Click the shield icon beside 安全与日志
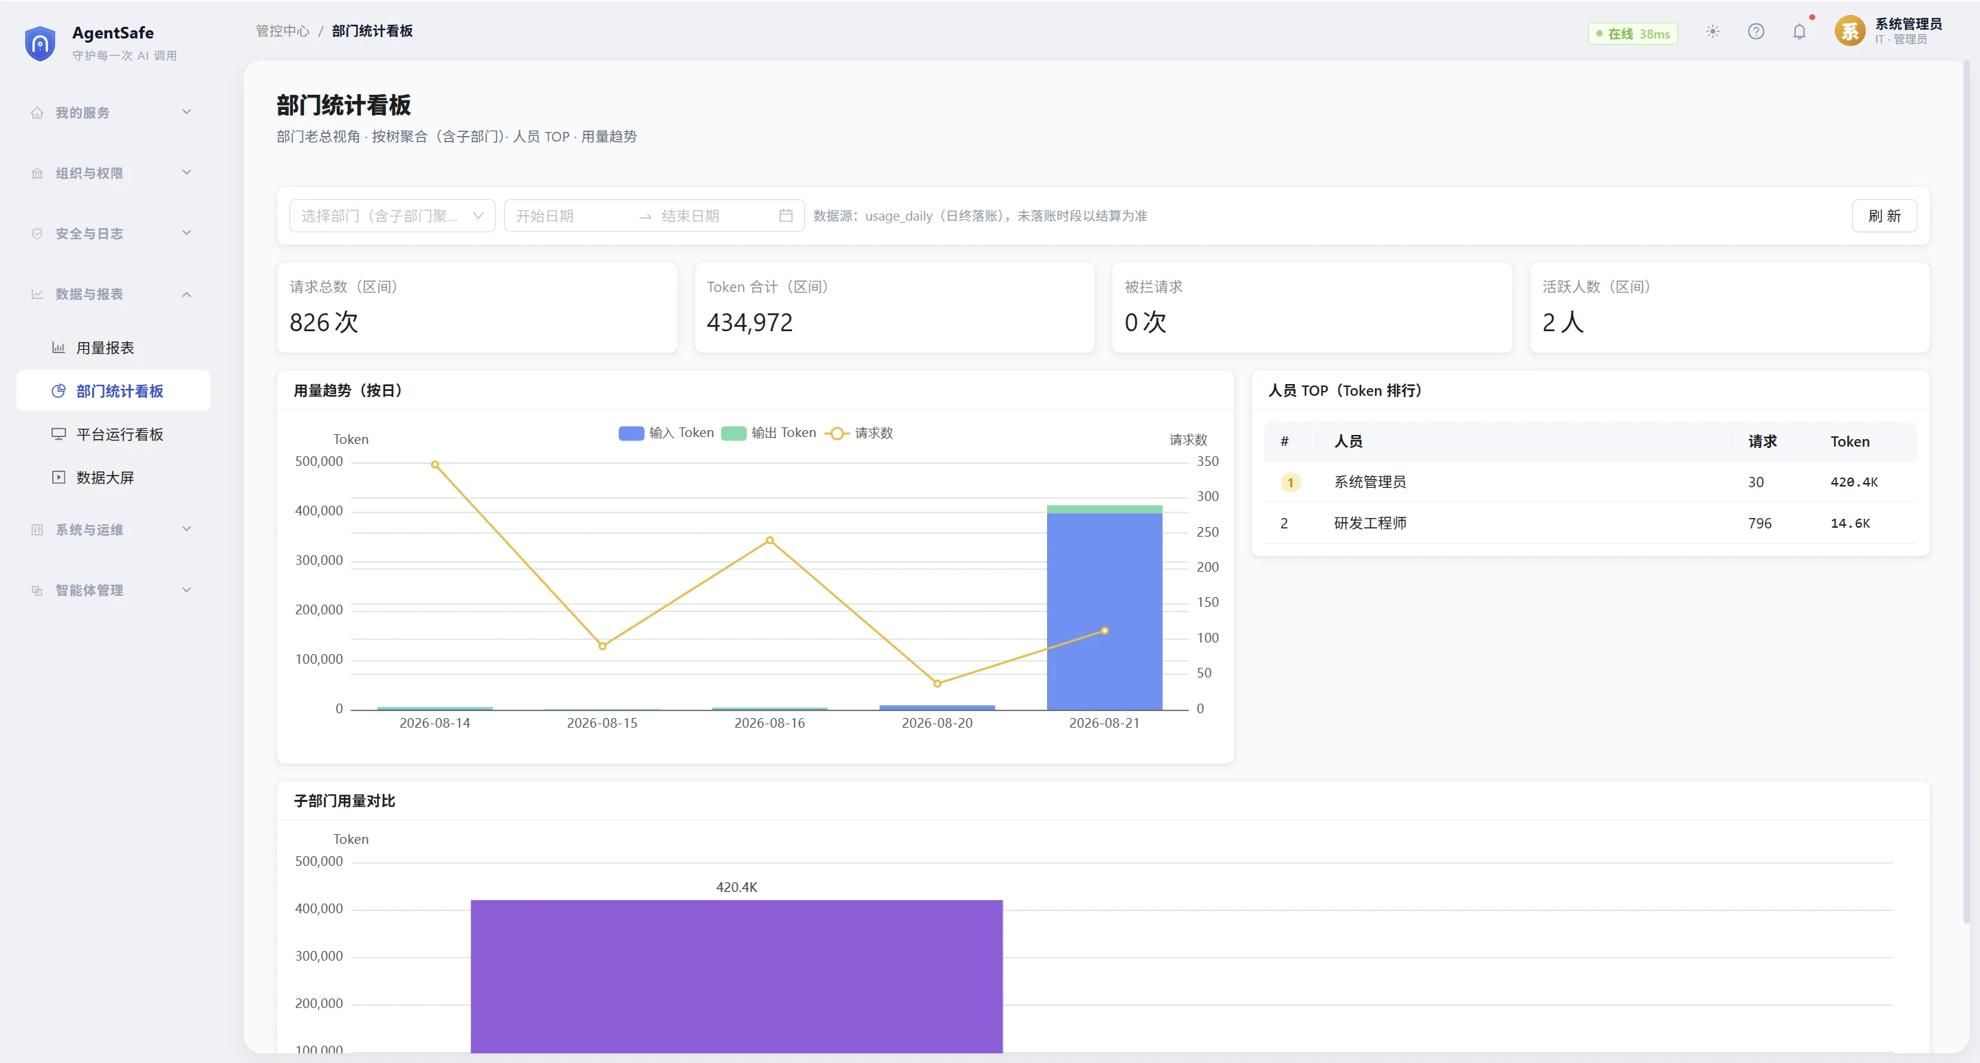This screenshot has height=1063, width=1980. [x=37, y=234]
